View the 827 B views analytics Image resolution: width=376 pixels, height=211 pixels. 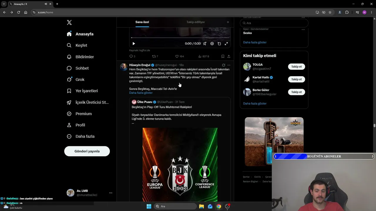204,56
